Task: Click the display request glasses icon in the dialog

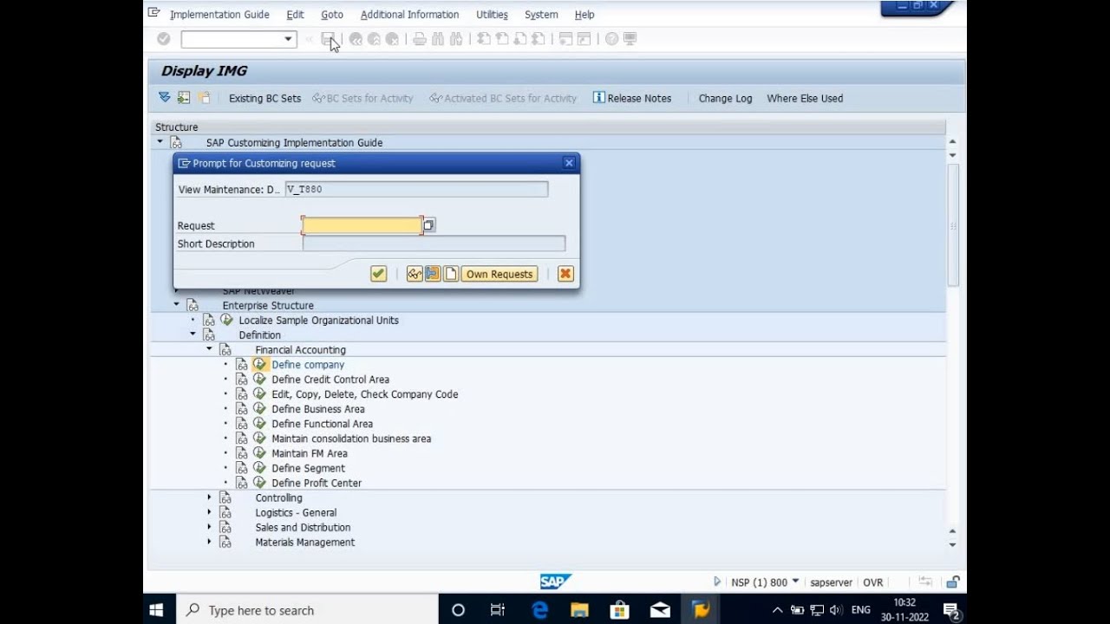Action: [415, 274]
